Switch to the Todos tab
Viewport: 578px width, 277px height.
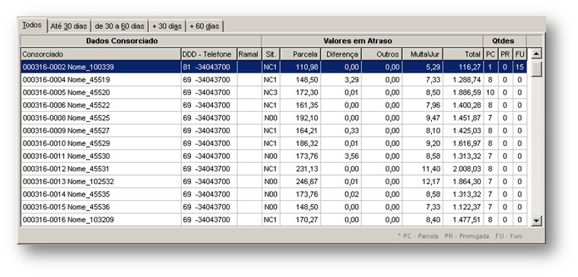point(32,25)
